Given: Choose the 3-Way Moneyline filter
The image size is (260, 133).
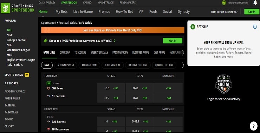Looking at the screenshot, I should [x=113, y=65].
